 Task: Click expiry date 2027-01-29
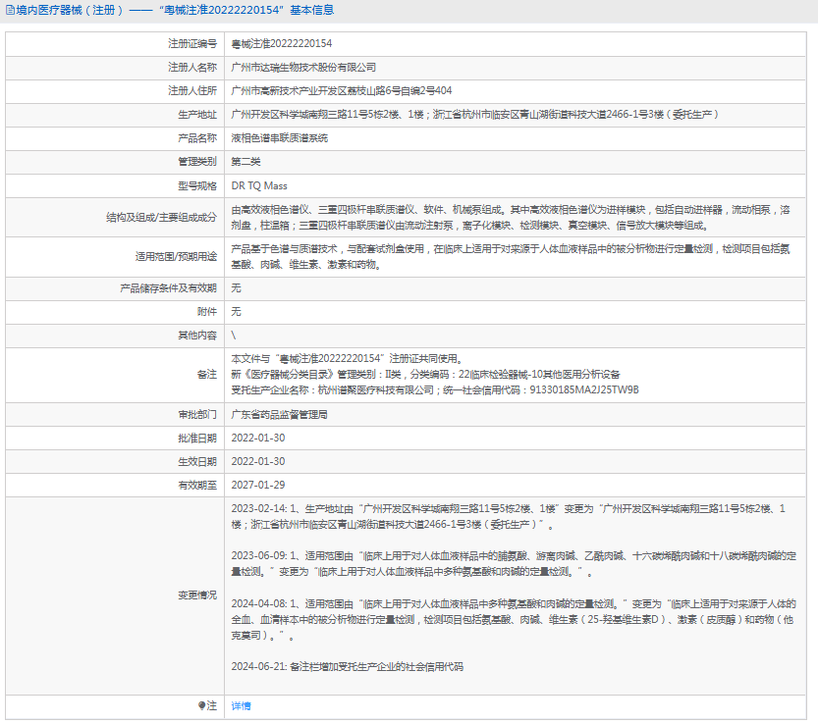(258, 485)
